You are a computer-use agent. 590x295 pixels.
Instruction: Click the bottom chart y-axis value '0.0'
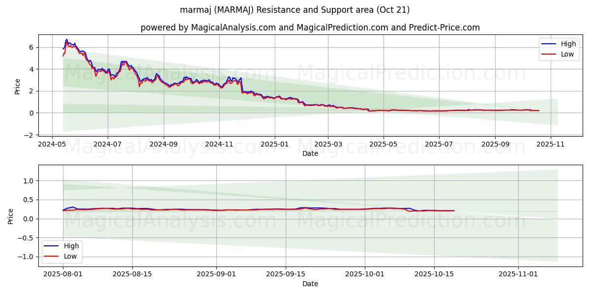point(29,219)
